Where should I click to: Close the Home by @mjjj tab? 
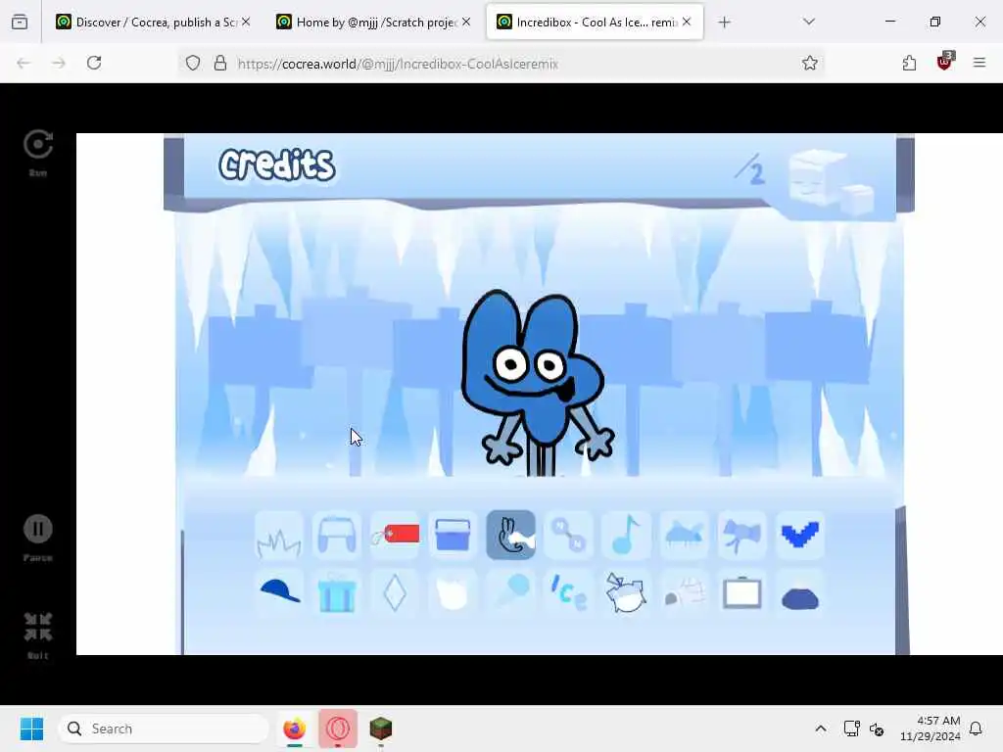coord(466,23)
